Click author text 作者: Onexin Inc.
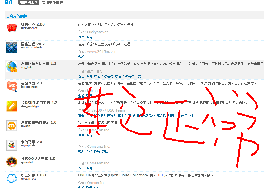Viewport: 264px width, 188px height. (x=92, y=183)
